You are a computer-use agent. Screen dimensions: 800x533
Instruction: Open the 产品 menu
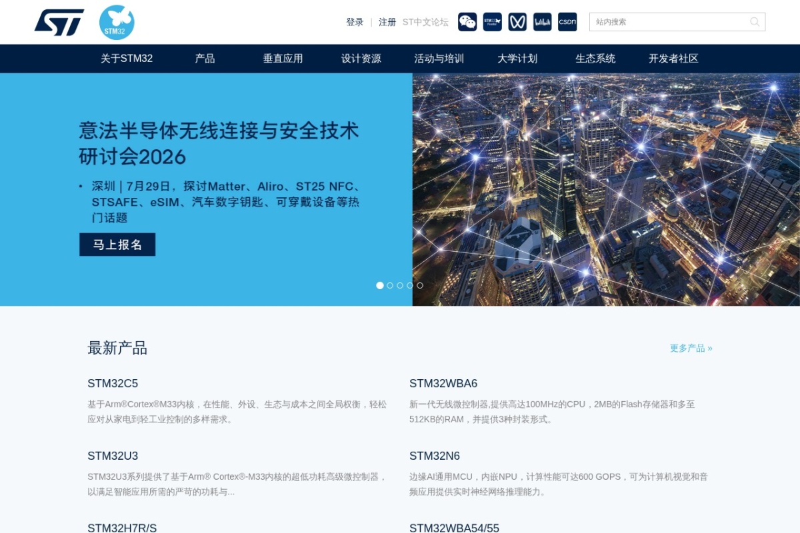click(x=205, y=59)
